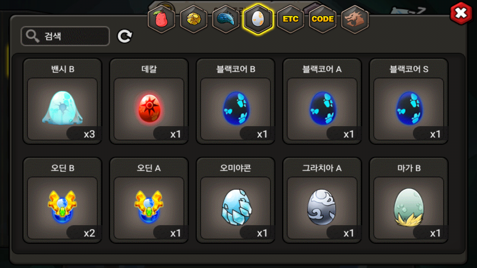The height and width of the screenshot is (268, 477).
Task: Tap the 오미야콘 ice egg
Action: click(x=236, y=200)
